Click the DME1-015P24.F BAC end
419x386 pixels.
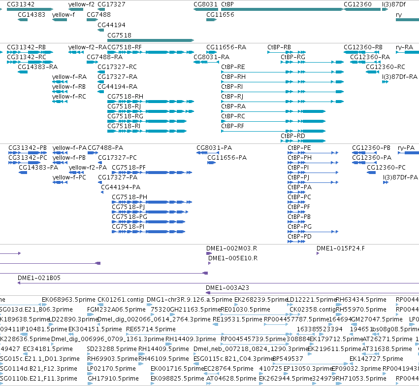[318, 253]
